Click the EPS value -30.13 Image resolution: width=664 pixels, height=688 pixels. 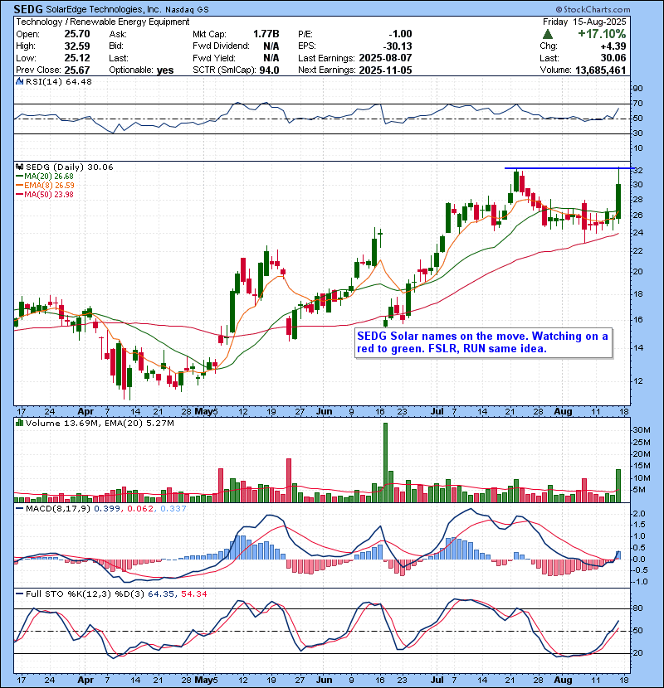tap(398, 46)
